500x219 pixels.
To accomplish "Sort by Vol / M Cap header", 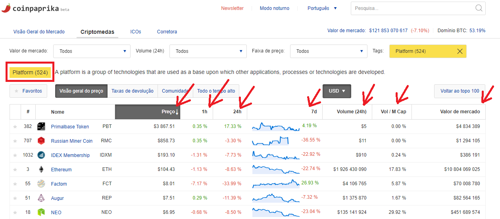I will (392, 112).
